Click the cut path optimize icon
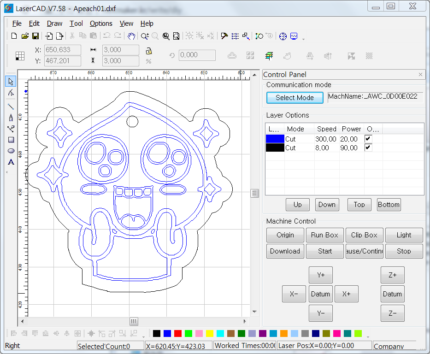 [x=259, y=36]
